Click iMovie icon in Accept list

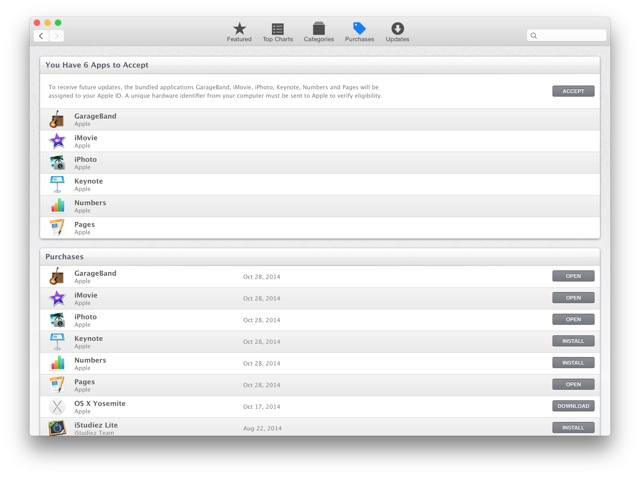pyautogui.click(x=57, y=141)
